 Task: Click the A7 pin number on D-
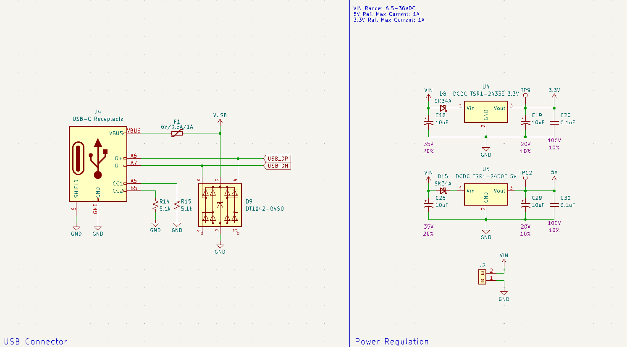pyautogui.click(x=134, y=163)
